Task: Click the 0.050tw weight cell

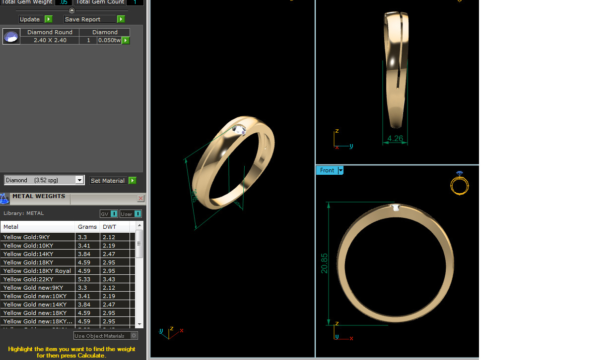Action: click(109, 40)
